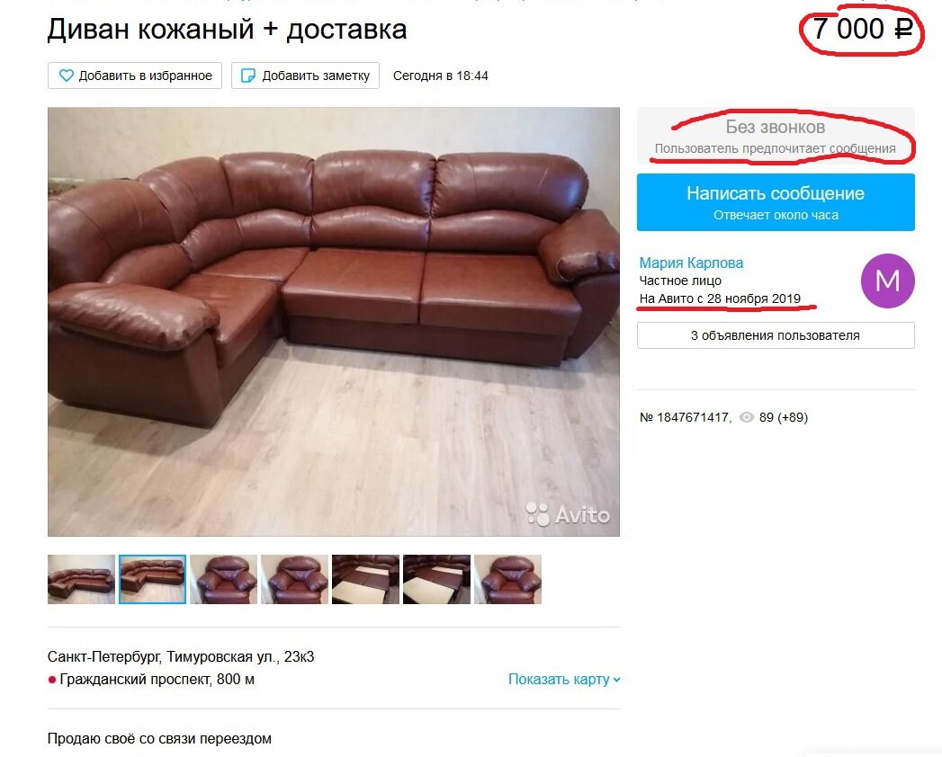
Task: Select the last armchair thumbnail
Action: coord(507,579)
